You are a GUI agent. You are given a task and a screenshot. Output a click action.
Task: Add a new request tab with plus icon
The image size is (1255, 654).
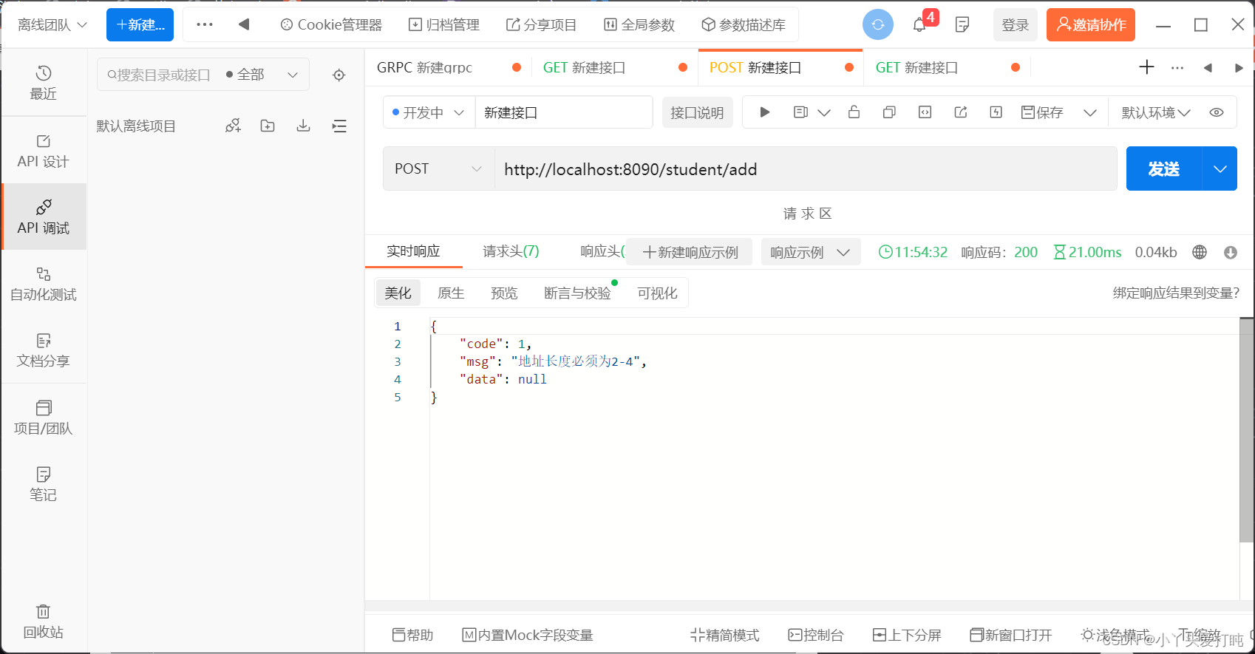tap(1146, 67)
